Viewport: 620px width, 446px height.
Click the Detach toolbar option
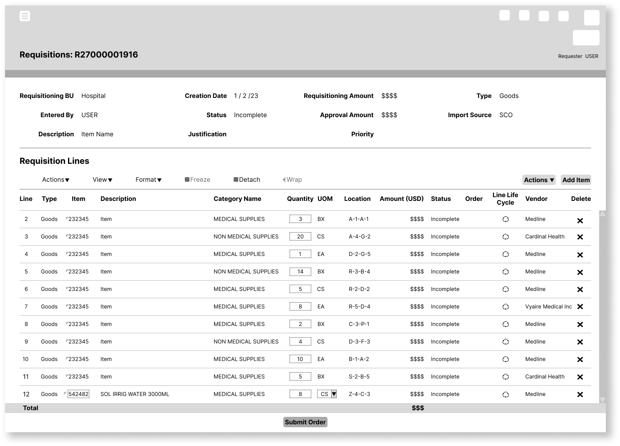[247, 180]
